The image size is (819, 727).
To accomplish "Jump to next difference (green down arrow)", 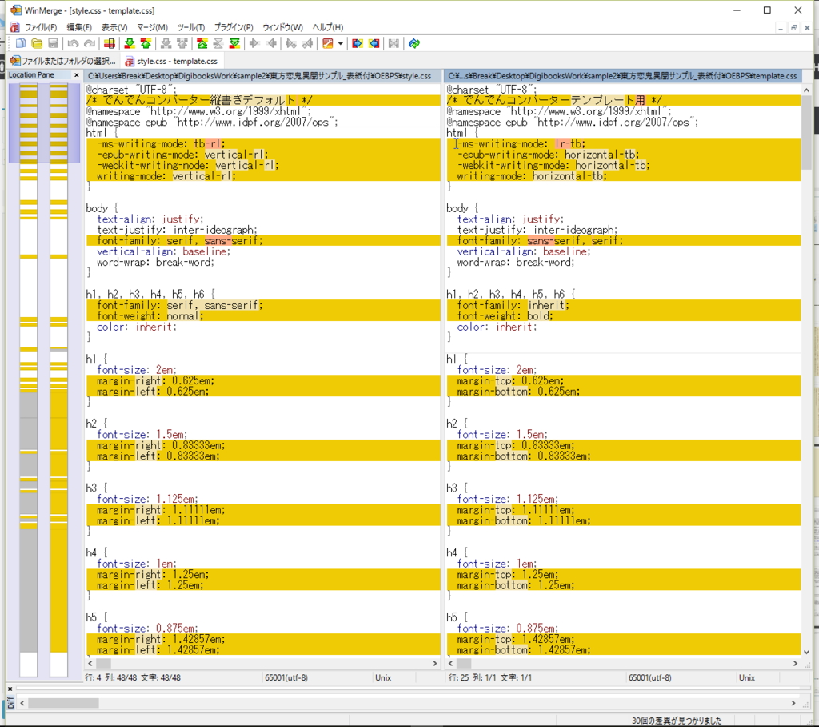I will click(x=130, y=43).
